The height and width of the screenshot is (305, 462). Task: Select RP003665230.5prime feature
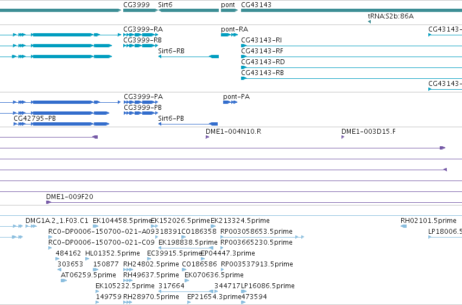222,248
